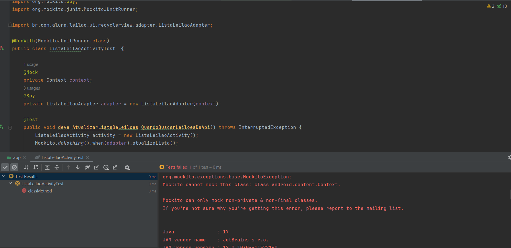Fold the import block in gutter
This screenshot has width=511, height=248.
click(10, 25)
